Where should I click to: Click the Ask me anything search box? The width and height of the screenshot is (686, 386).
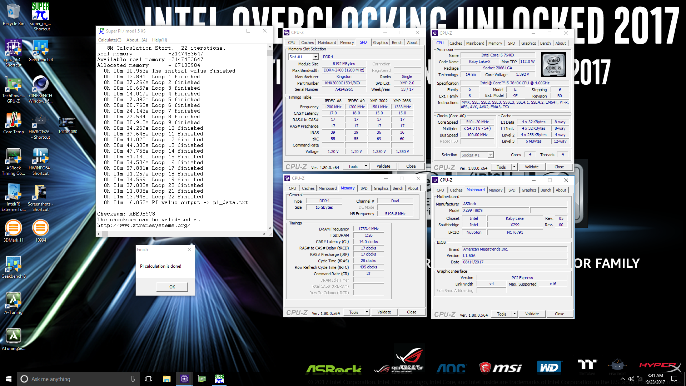click(79, 379)
